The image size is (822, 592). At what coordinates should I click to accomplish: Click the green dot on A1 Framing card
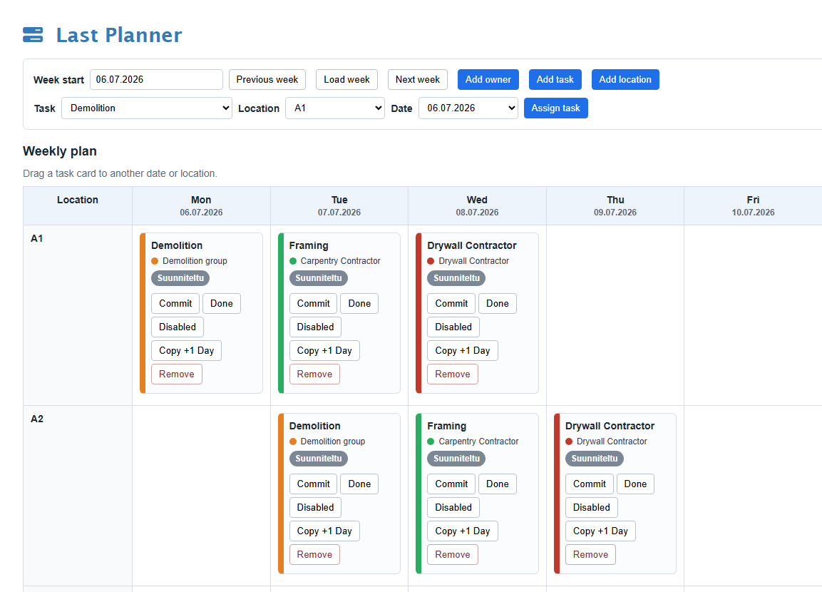tap(293, 261)
